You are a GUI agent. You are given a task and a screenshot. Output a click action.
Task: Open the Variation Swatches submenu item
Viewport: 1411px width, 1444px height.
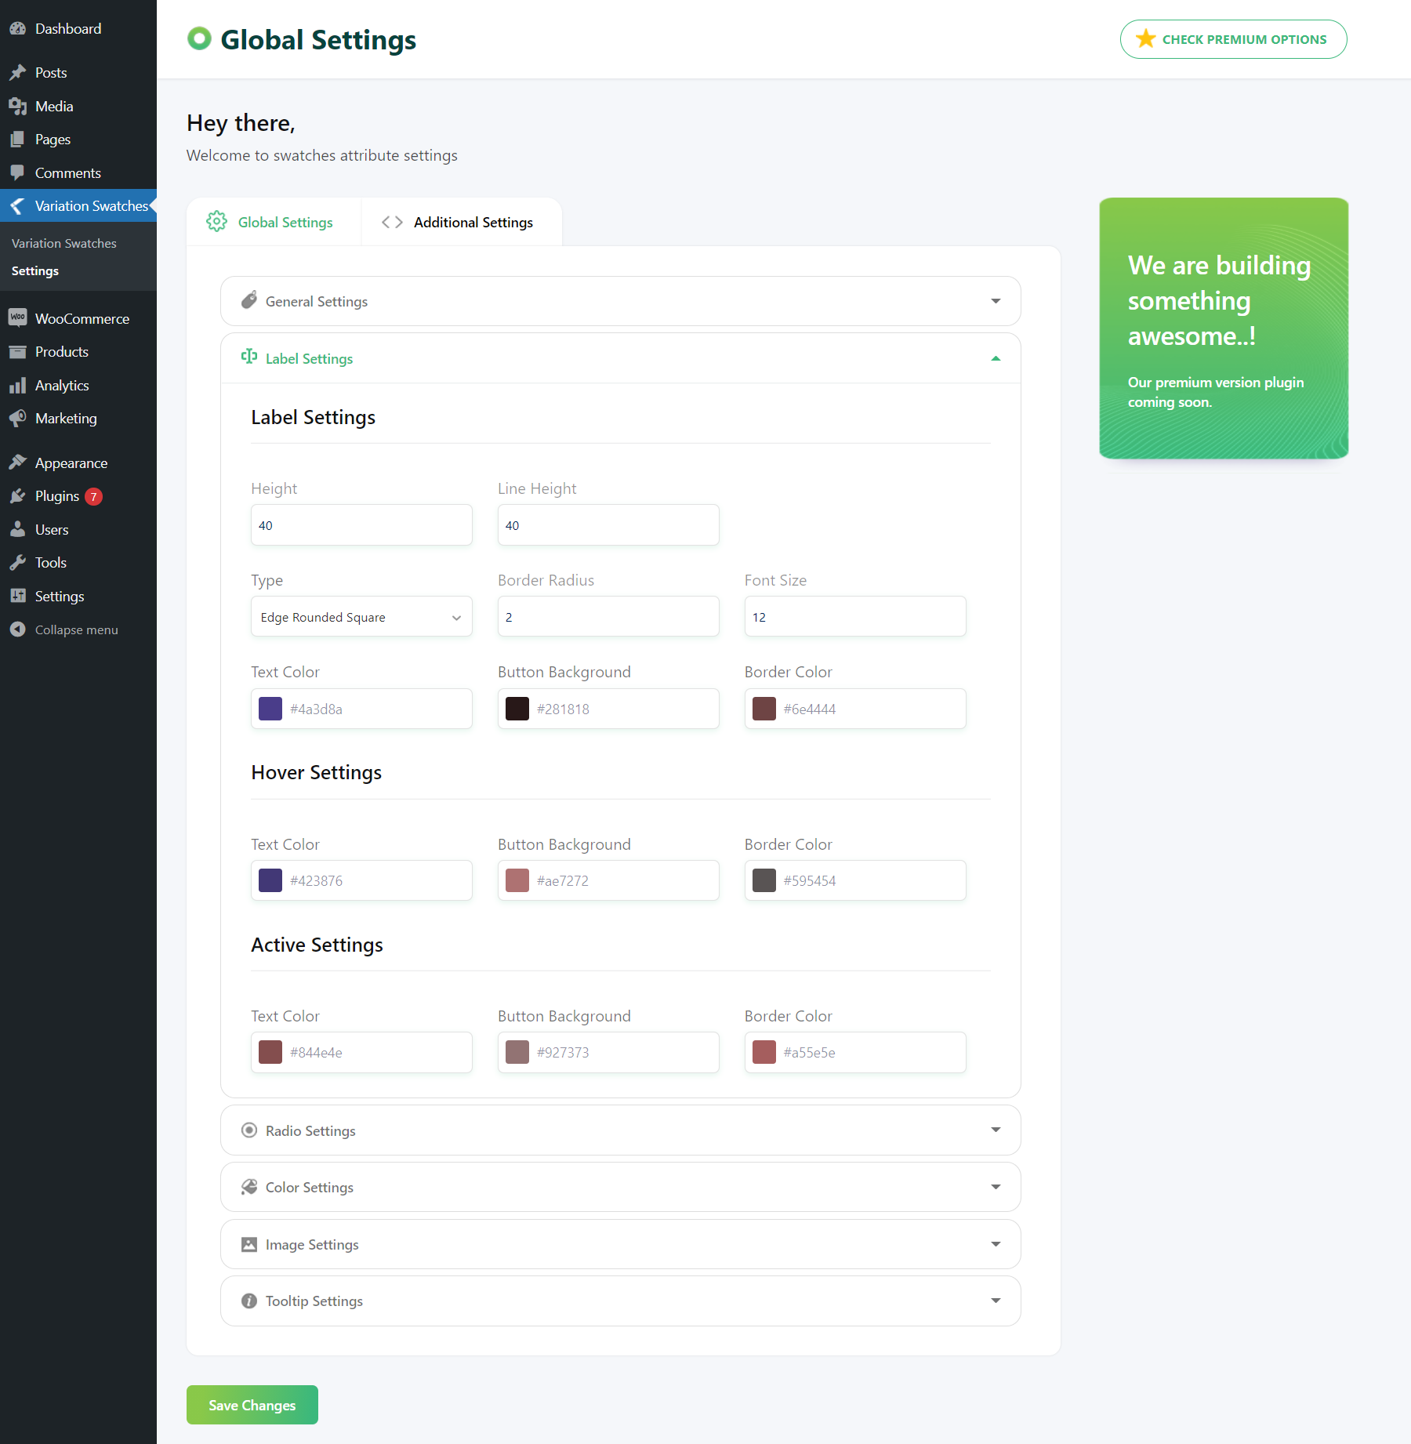point(64,243)
